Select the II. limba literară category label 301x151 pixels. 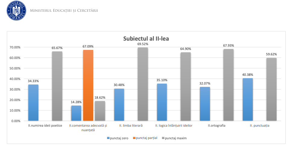(x=131, y=125)
